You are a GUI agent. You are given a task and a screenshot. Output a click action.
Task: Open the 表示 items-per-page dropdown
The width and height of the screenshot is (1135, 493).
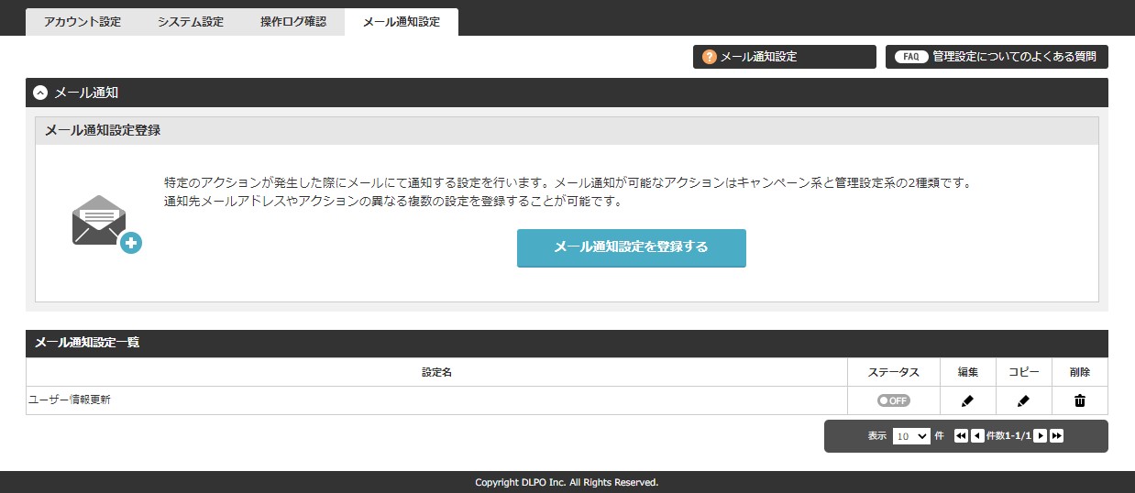pos(911,436)
